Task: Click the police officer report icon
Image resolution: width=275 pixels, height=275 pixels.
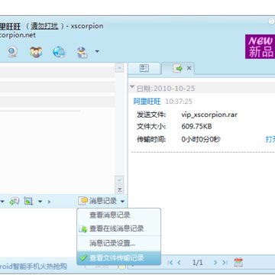Action: pyautogui.click(x=82, y=52)
